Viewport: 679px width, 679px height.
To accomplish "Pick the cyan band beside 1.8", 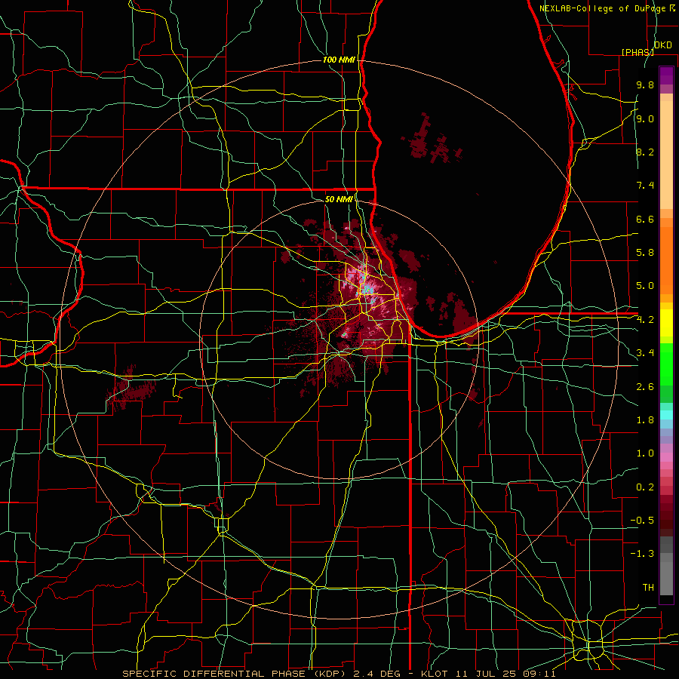I will point(666,415).
